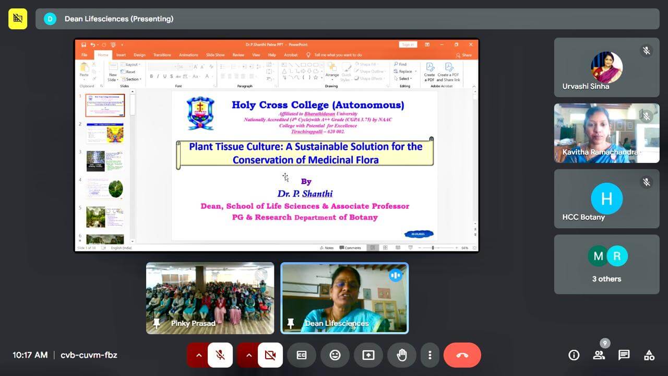Screen dimensions: 668x376
Task: Open the emoji reactions picker
Action: coord(335,355)
